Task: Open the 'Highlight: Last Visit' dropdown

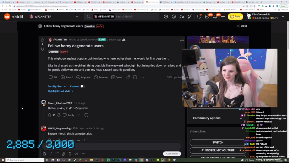Action: (x=60, y=91)
